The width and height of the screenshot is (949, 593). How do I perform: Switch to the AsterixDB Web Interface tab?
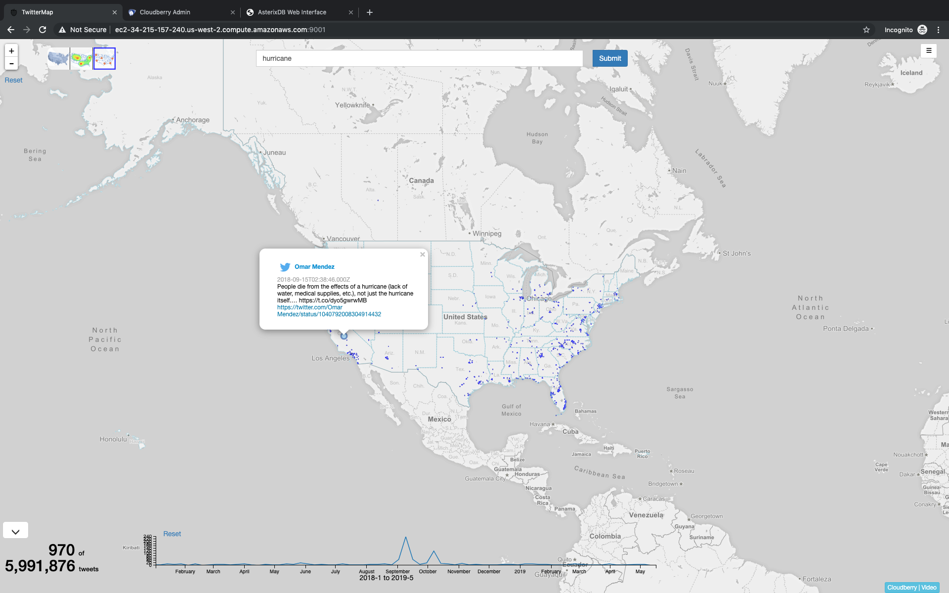tap(292, 12)
